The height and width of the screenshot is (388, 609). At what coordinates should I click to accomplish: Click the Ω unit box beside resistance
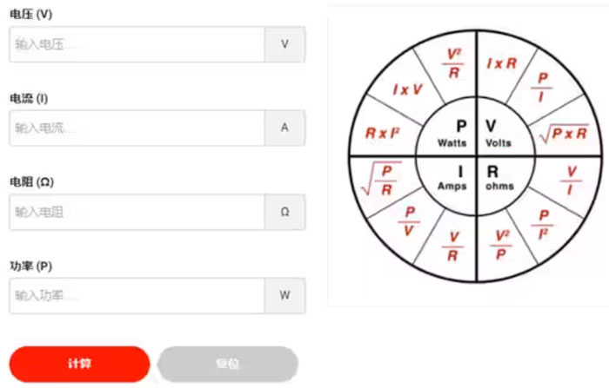284,212
